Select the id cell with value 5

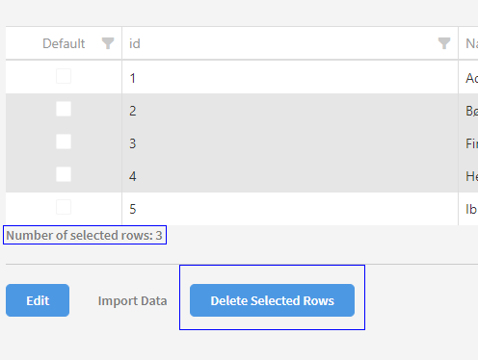click(x=290, y=209)
